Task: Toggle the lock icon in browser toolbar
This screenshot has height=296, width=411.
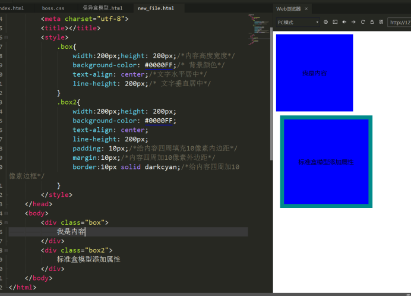Action: tap(372, 22)
